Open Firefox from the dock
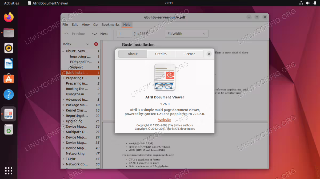 click(9, 18)
